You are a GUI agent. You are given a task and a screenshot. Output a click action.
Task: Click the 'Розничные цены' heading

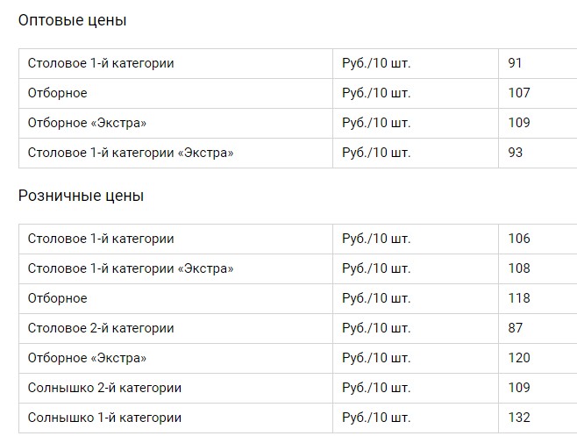[81, 196]
